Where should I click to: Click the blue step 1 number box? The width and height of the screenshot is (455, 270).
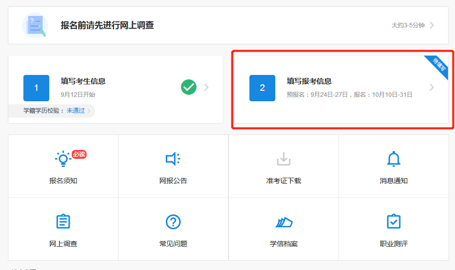pos(36,88)
